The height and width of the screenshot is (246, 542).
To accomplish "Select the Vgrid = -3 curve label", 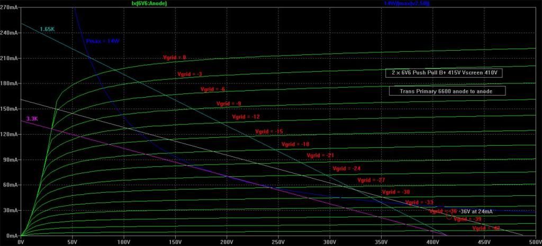I will (189, 74).
